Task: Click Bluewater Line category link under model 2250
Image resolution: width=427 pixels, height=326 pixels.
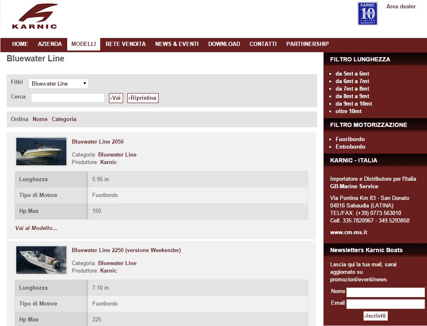Action: click(117, 263)
